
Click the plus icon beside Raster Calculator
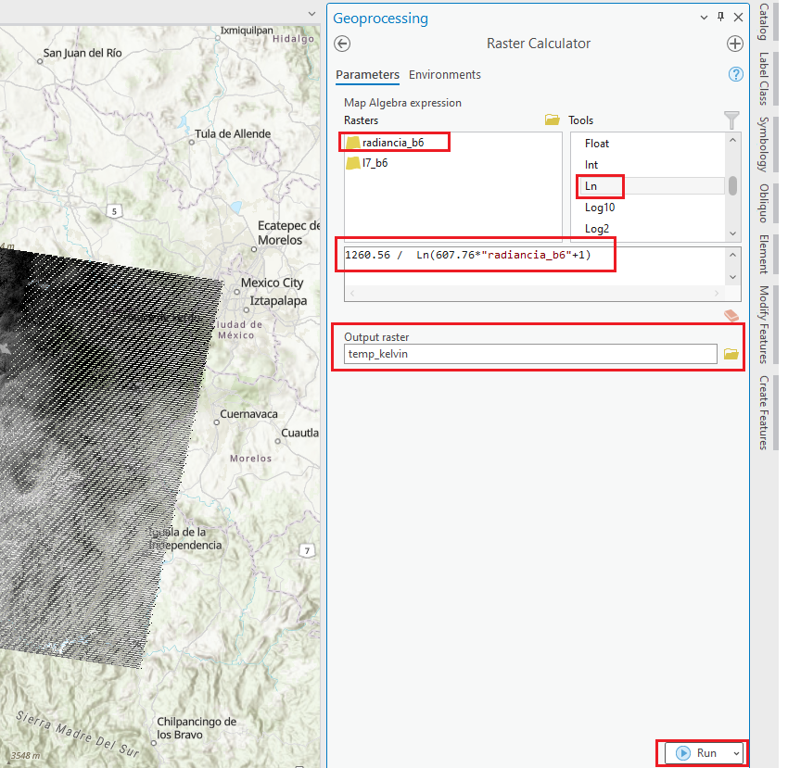(x=735, y=44)
